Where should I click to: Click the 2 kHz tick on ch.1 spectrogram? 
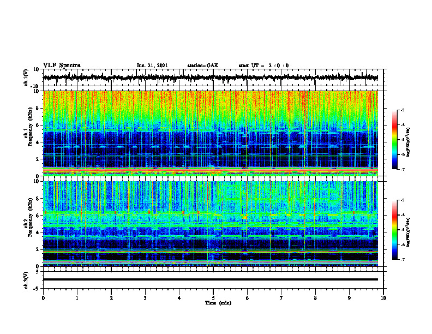tap(38, 159)
